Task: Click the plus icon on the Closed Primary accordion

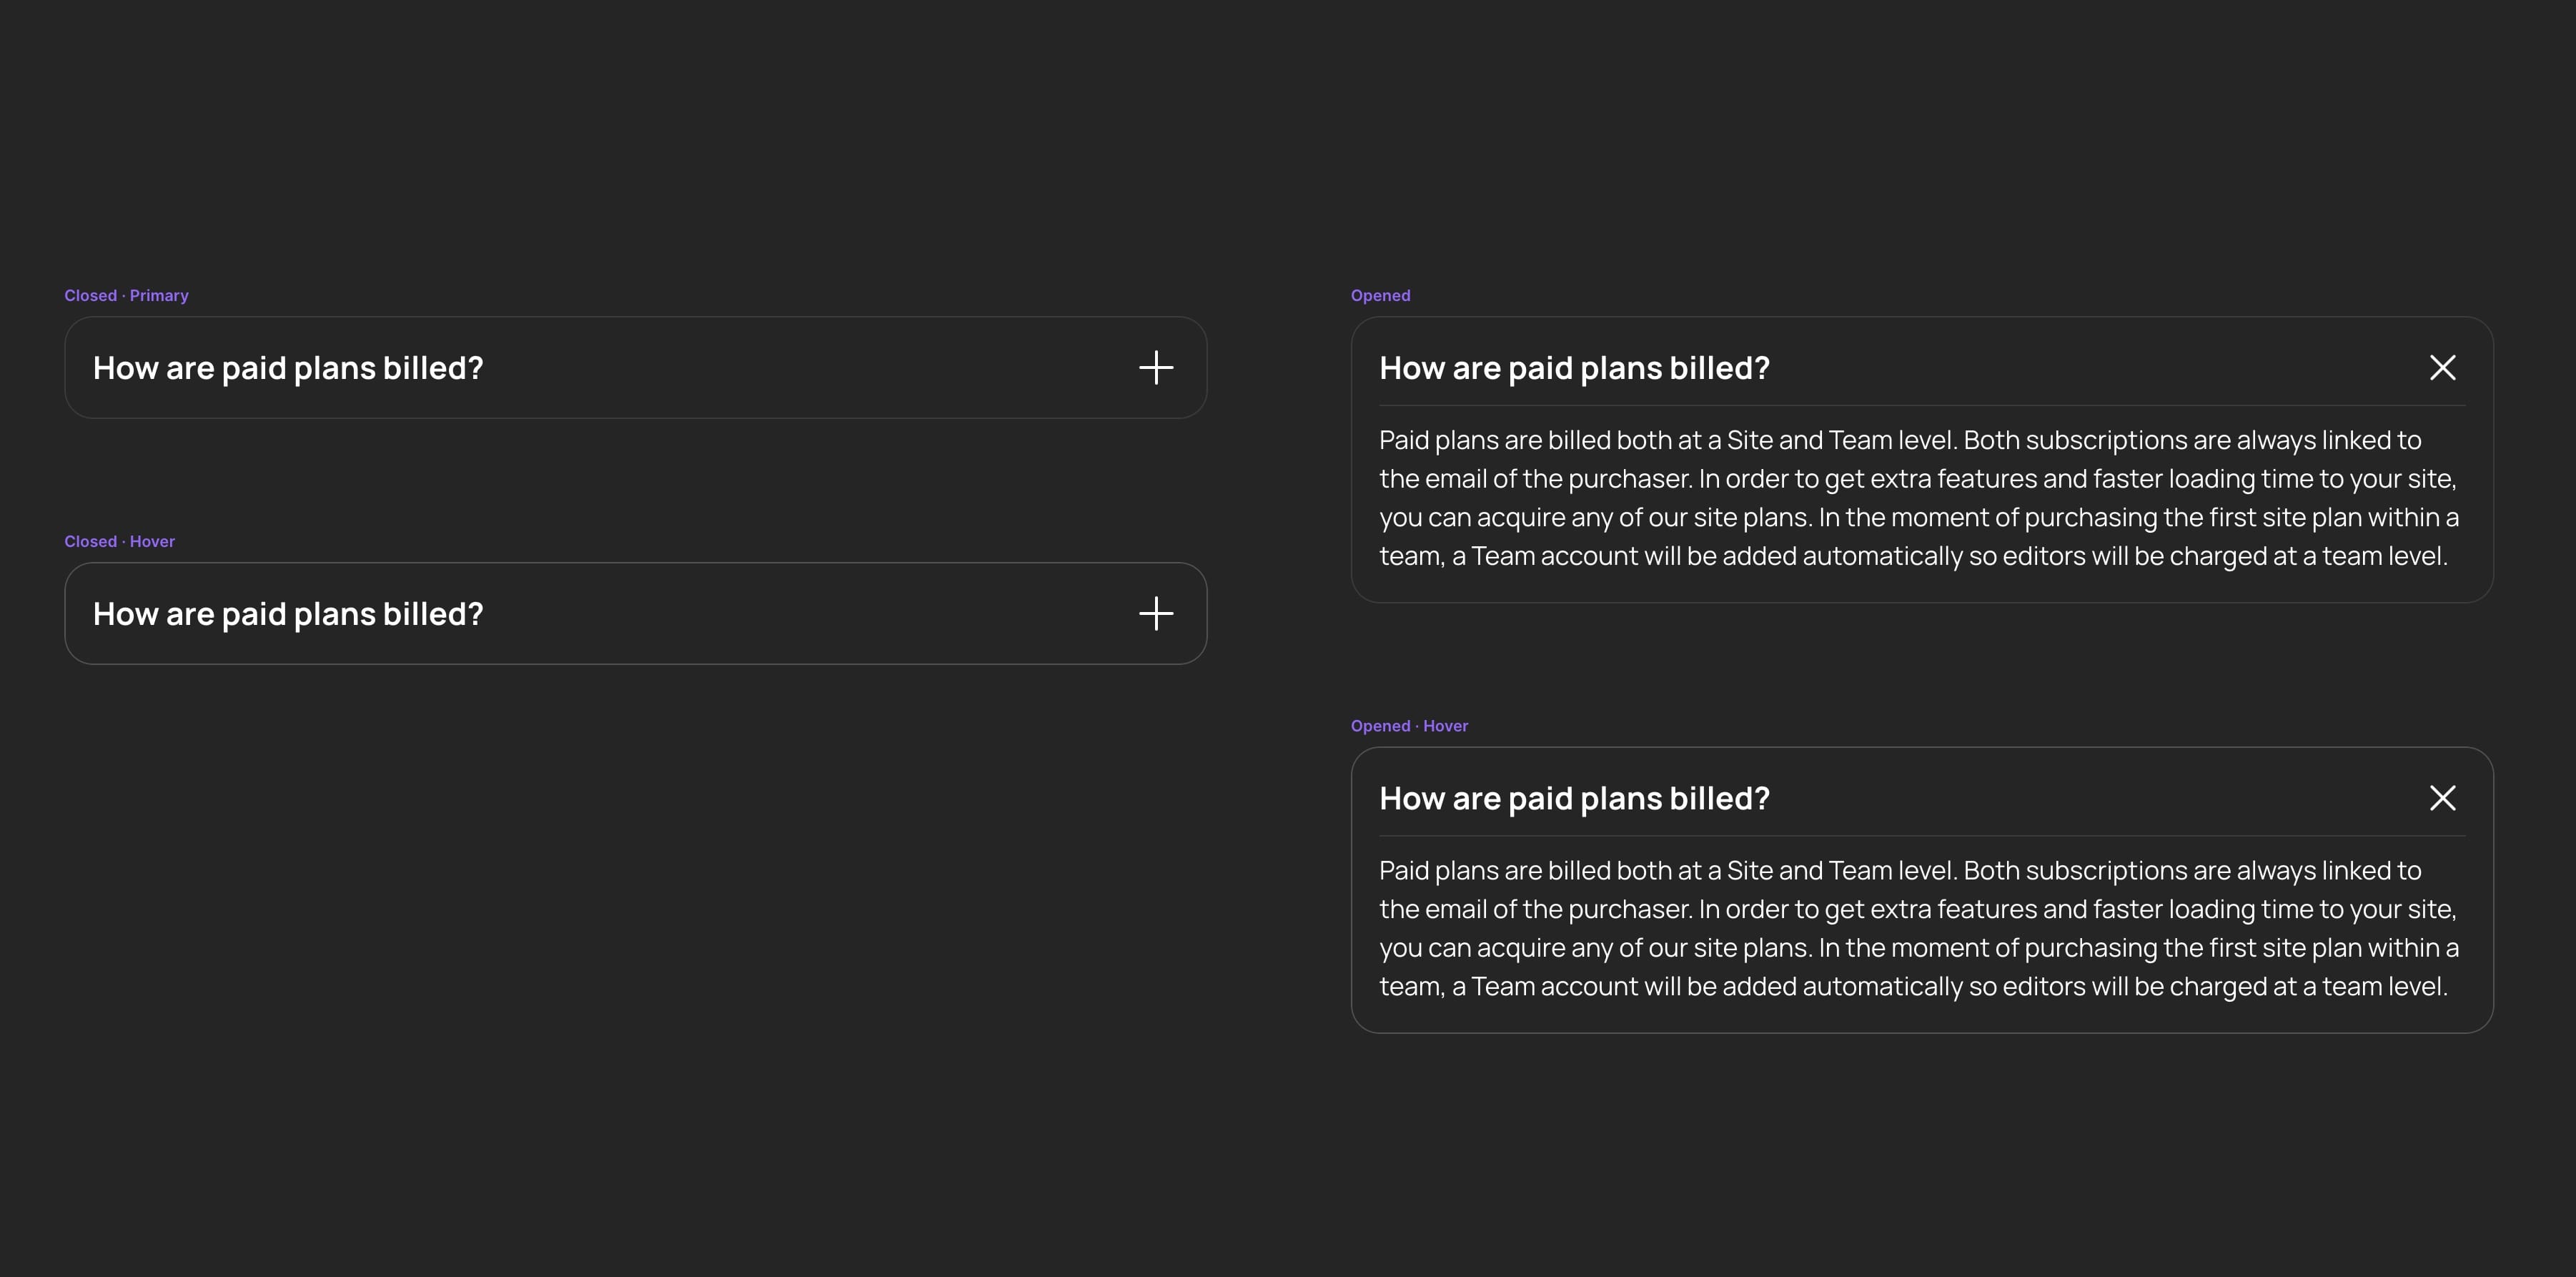Action: click(1156, 367)
